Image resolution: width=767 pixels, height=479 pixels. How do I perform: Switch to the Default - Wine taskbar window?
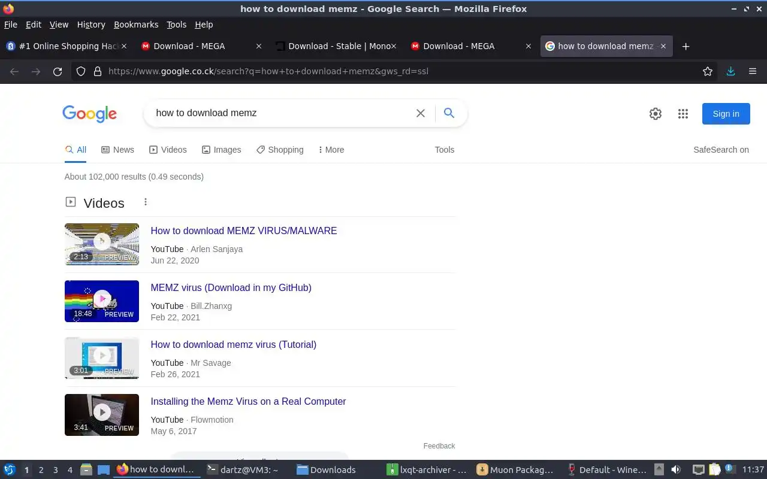[606, 469]
